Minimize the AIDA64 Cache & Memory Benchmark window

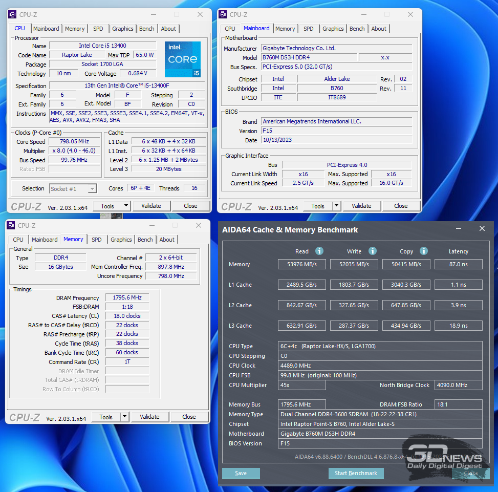tap(459, 229)
